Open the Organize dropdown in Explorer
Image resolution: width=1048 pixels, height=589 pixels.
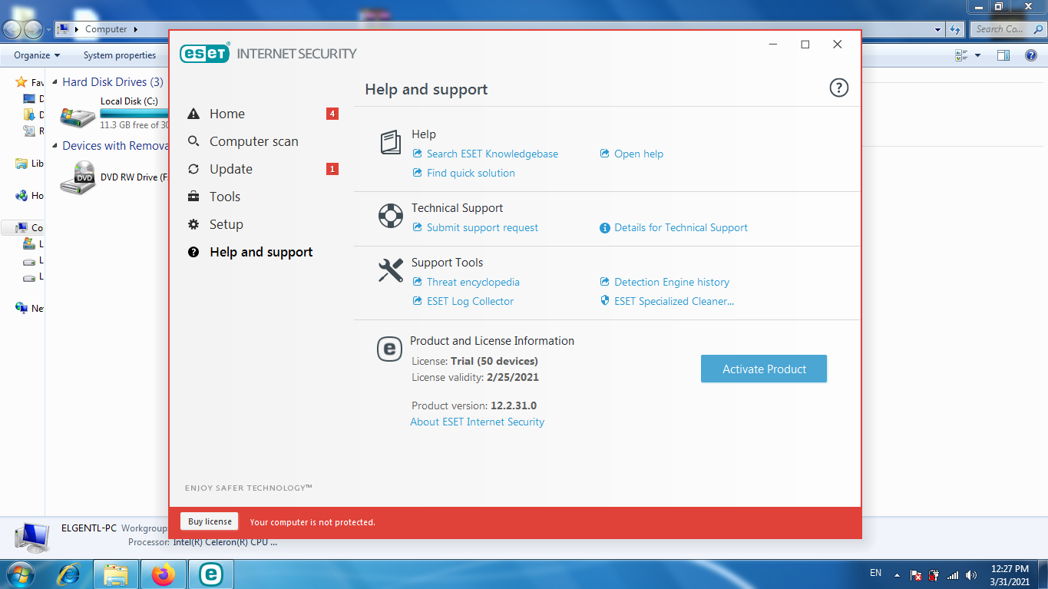pos(37,55)
